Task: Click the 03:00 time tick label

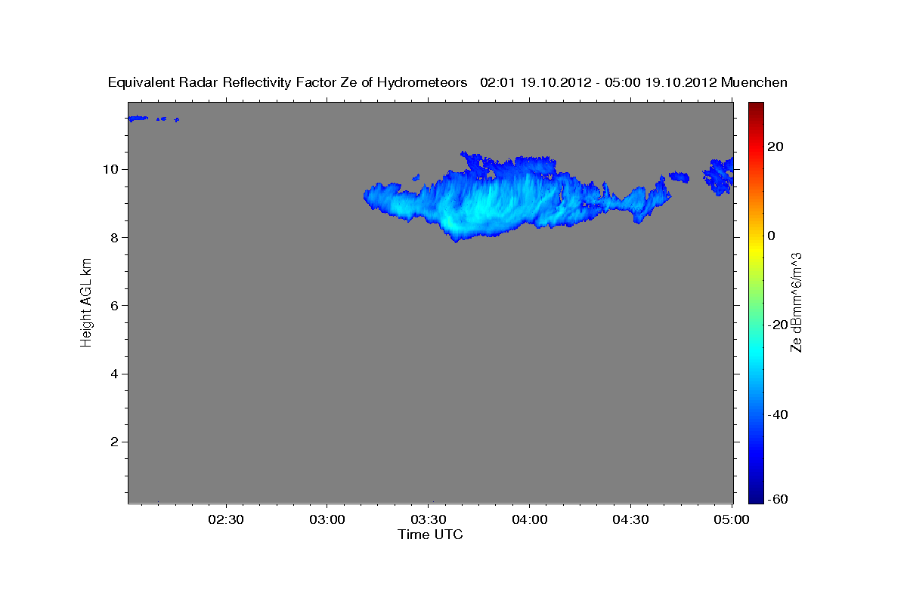Action: (327, 519)
